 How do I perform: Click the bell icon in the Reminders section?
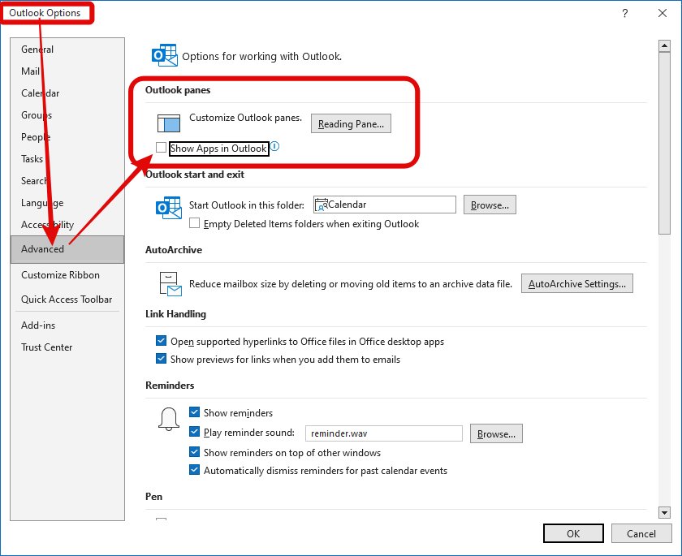click(x=169, y=419)
